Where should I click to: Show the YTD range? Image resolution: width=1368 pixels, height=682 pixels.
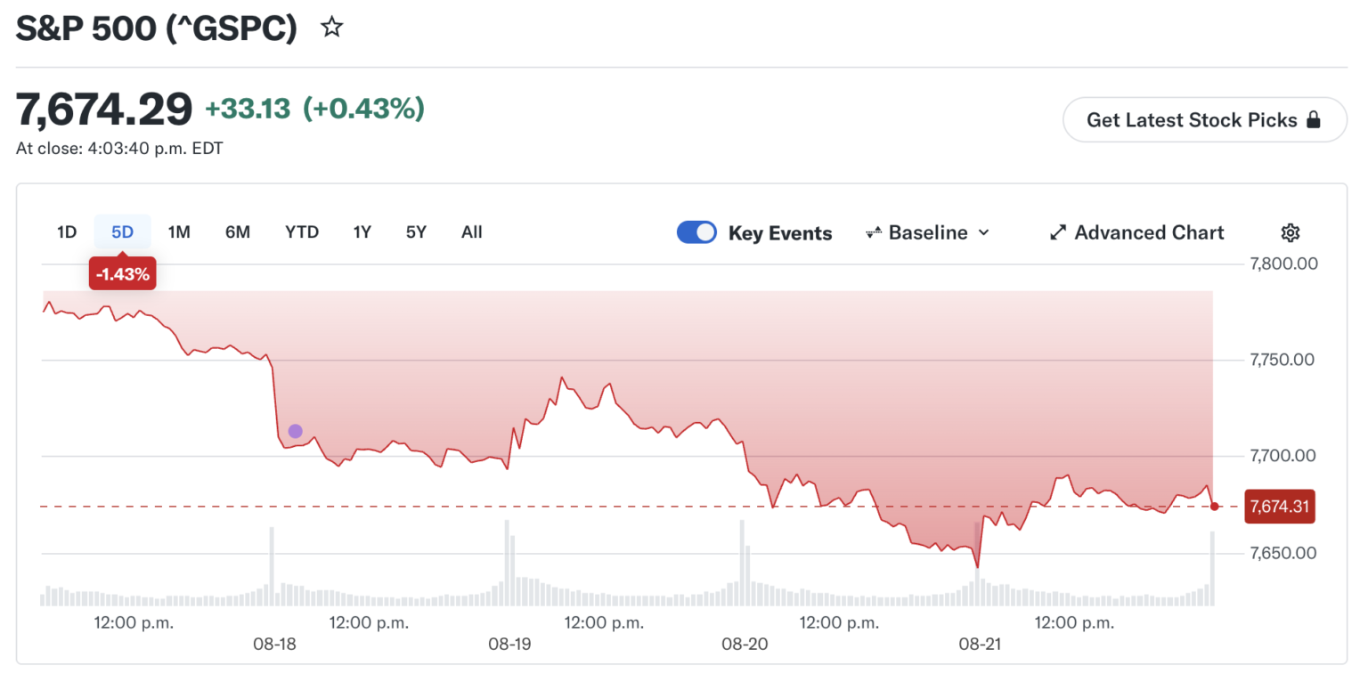click(x=302, y=232)
